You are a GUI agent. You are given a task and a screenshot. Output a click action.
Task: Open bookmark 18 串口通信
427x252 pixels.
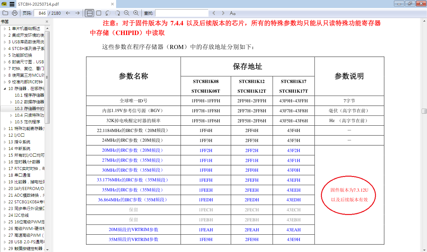click(19, 175)
